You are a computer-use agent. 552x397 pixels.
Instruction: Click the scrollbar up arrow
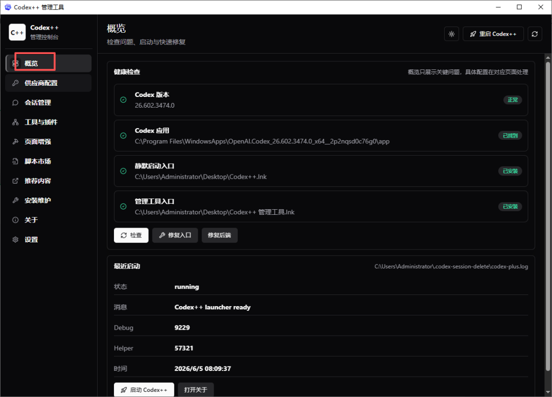(548, 57)
